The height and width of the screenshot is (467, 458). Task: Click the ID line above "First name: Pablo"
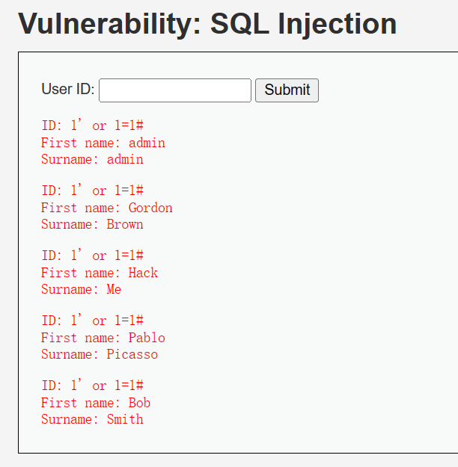pos(92,321)
